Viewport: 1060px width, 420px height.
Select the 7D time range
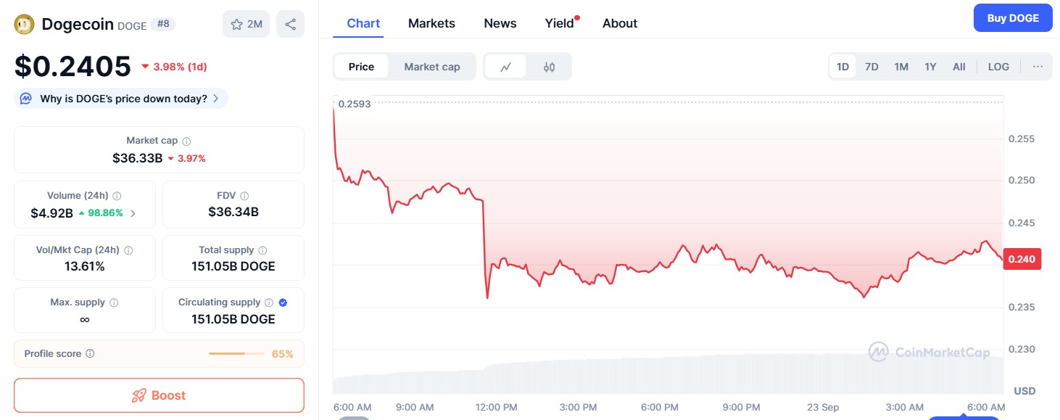[x=871, y=67]
